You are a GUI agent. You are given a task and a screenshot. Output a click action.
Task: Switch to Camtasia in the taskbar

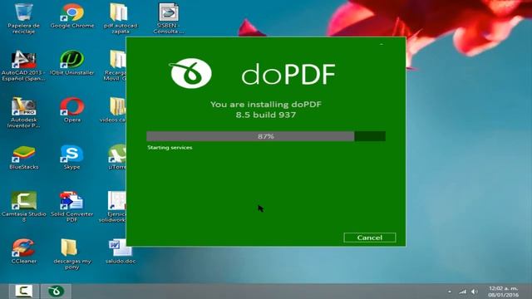coord(23,292)
